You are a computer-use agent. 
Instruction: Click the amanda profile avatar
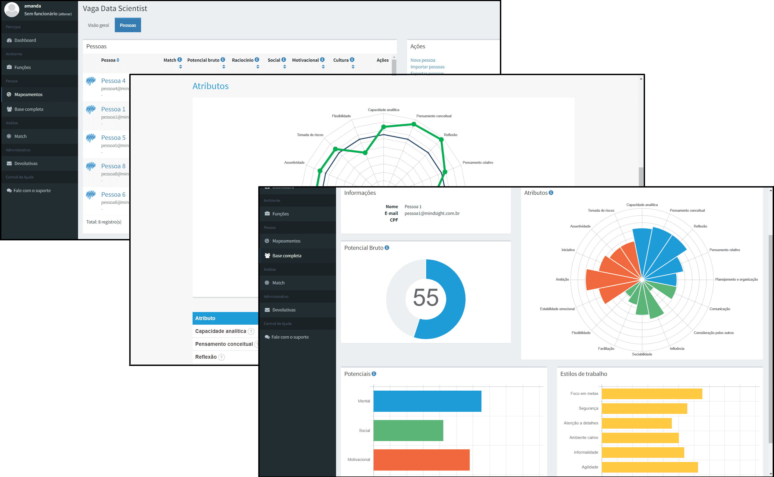pos(12,9)
